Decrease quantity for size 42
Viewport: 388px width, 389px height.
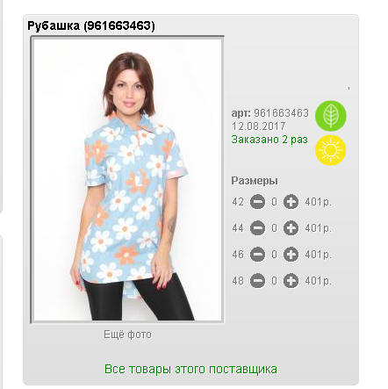pyautogui.click(x=257, y=202)
